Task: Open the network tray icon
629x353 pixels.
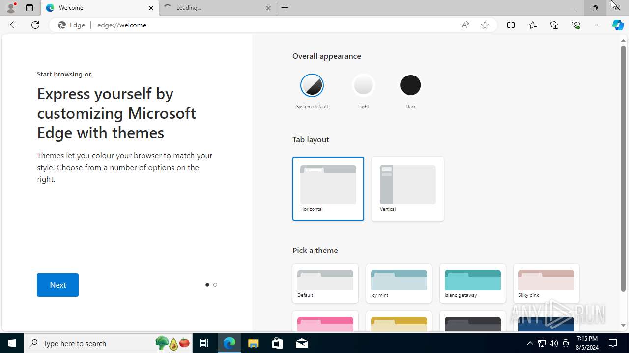Action: [x=542, y=343]
